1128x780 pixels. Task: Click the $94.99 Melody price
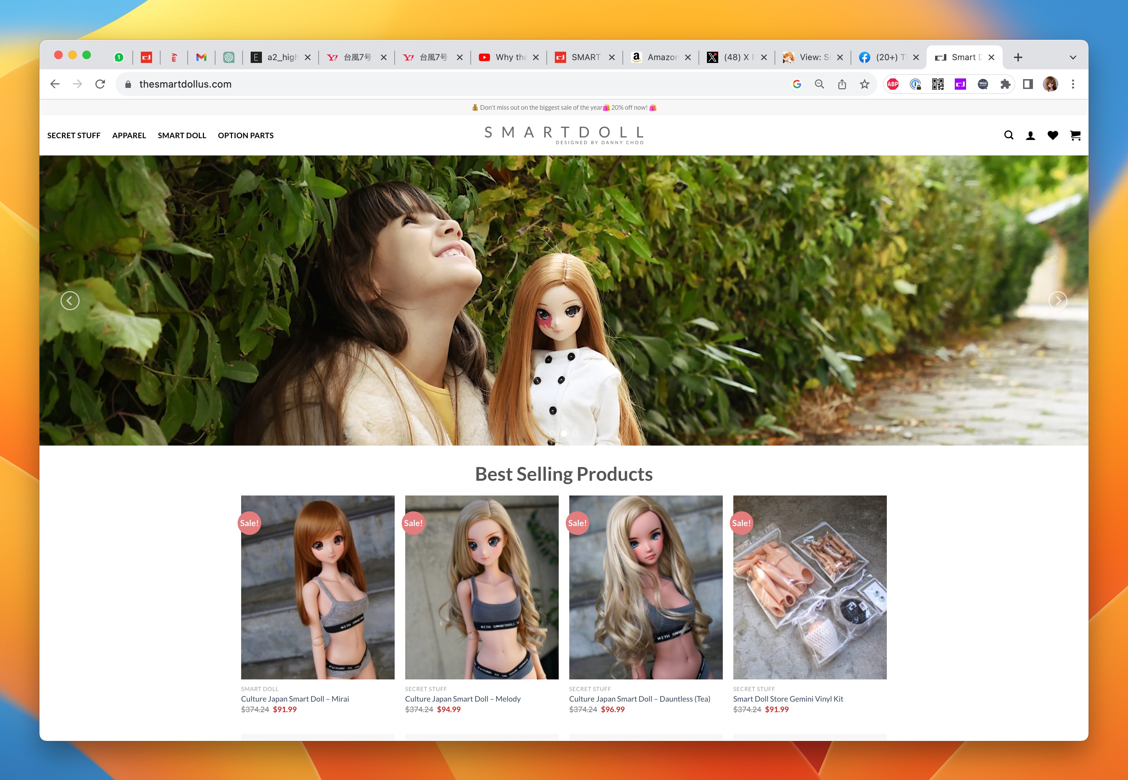pyautogui.click(x=449, y=709)
